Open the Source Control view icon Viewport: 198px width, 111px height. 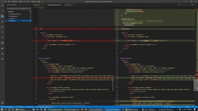click(2, 16)
